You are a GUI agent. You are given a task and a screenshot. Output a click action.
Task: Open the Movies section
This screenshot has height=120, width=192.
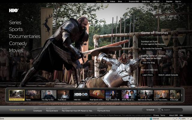pyautogui.click(x=16, y=50)
